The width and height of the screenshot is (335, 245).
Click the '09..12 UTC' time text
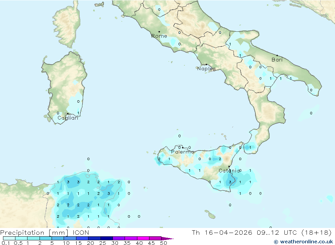276,232
